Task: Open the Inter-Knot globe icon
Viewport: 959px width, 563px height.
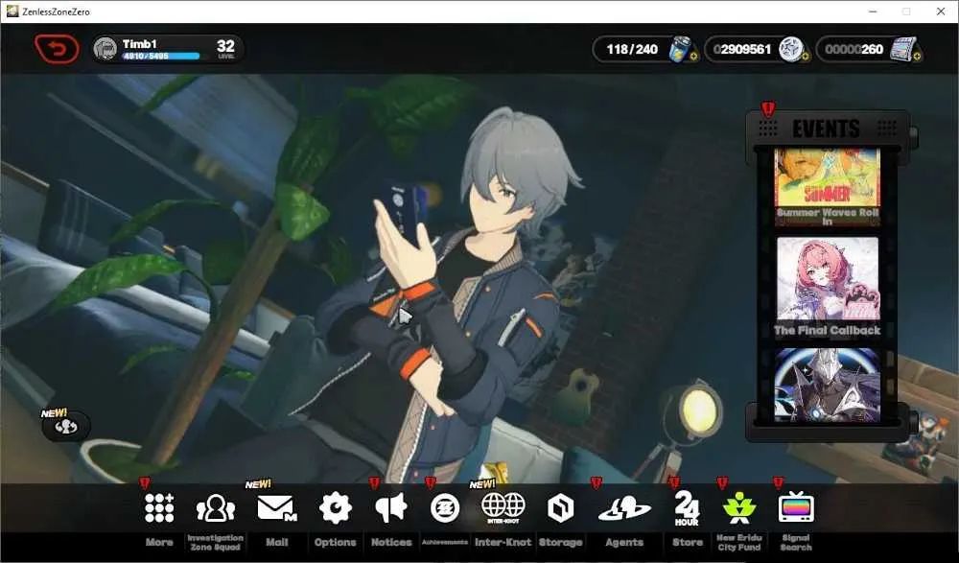Action: 503,508
